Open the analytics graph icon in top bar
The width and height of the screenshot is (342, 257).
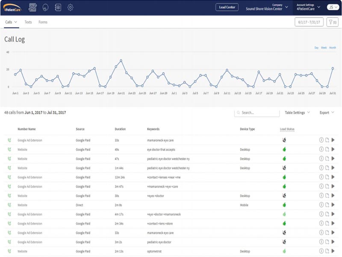pyautogui.click(x=32, y=8)
